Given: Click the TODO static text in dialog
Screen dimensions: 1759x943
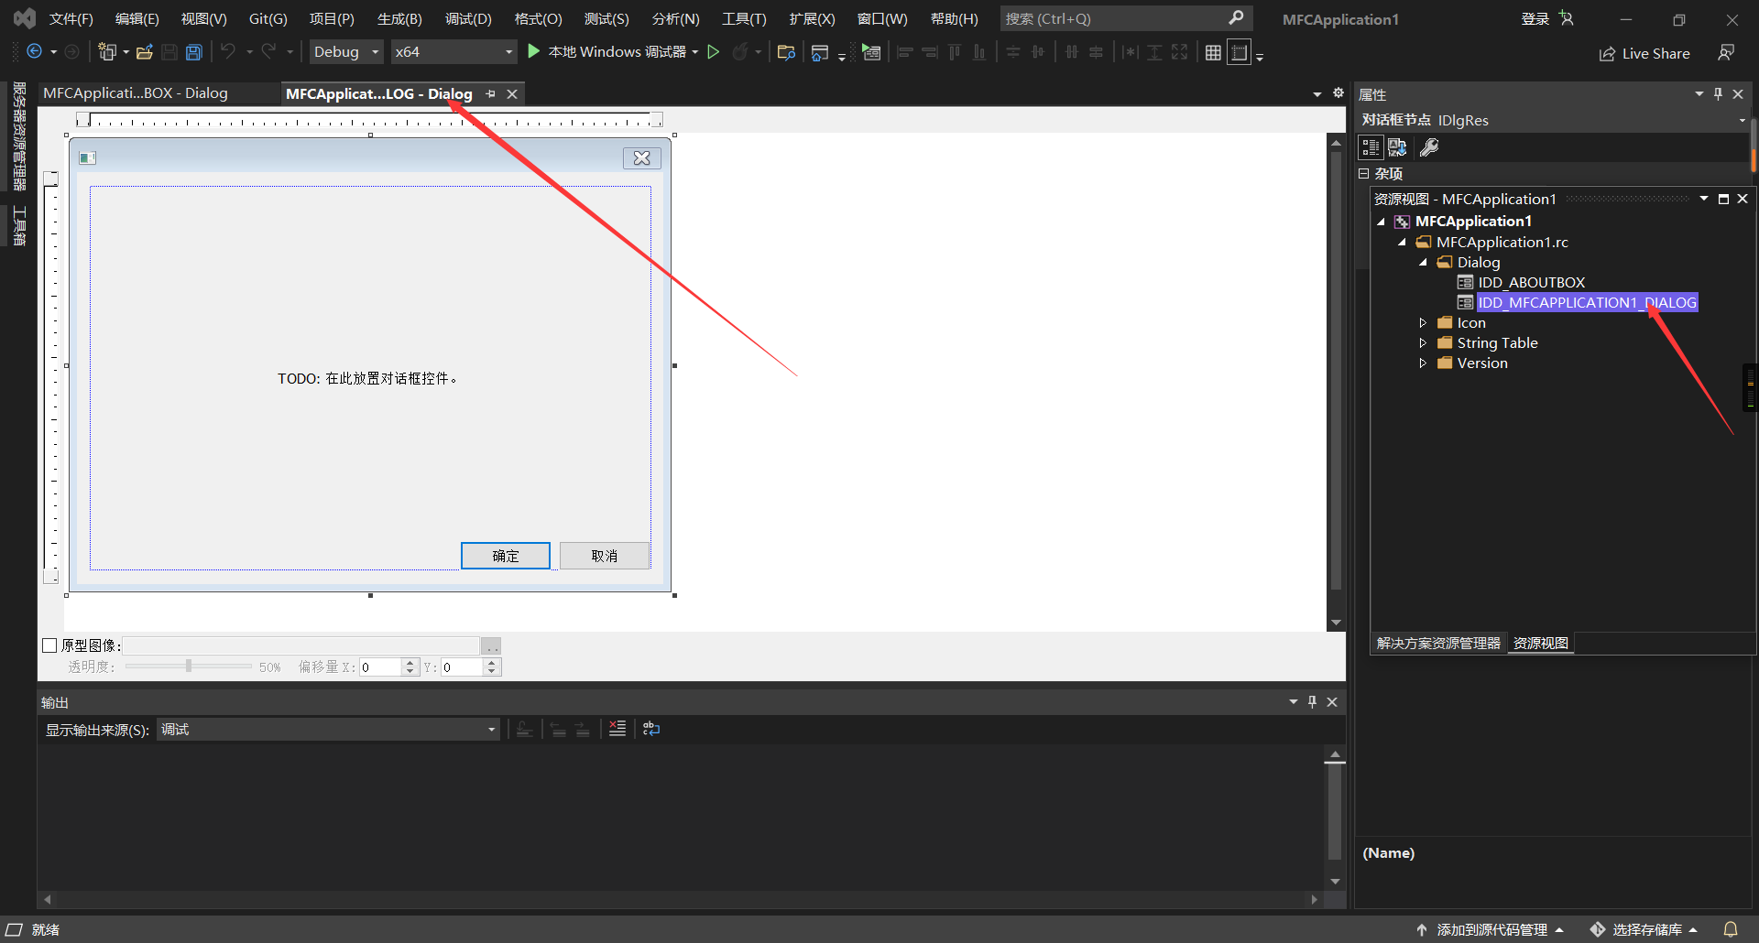Looking at the screenshot, I should pyautogui.click(x=367, y=378).
